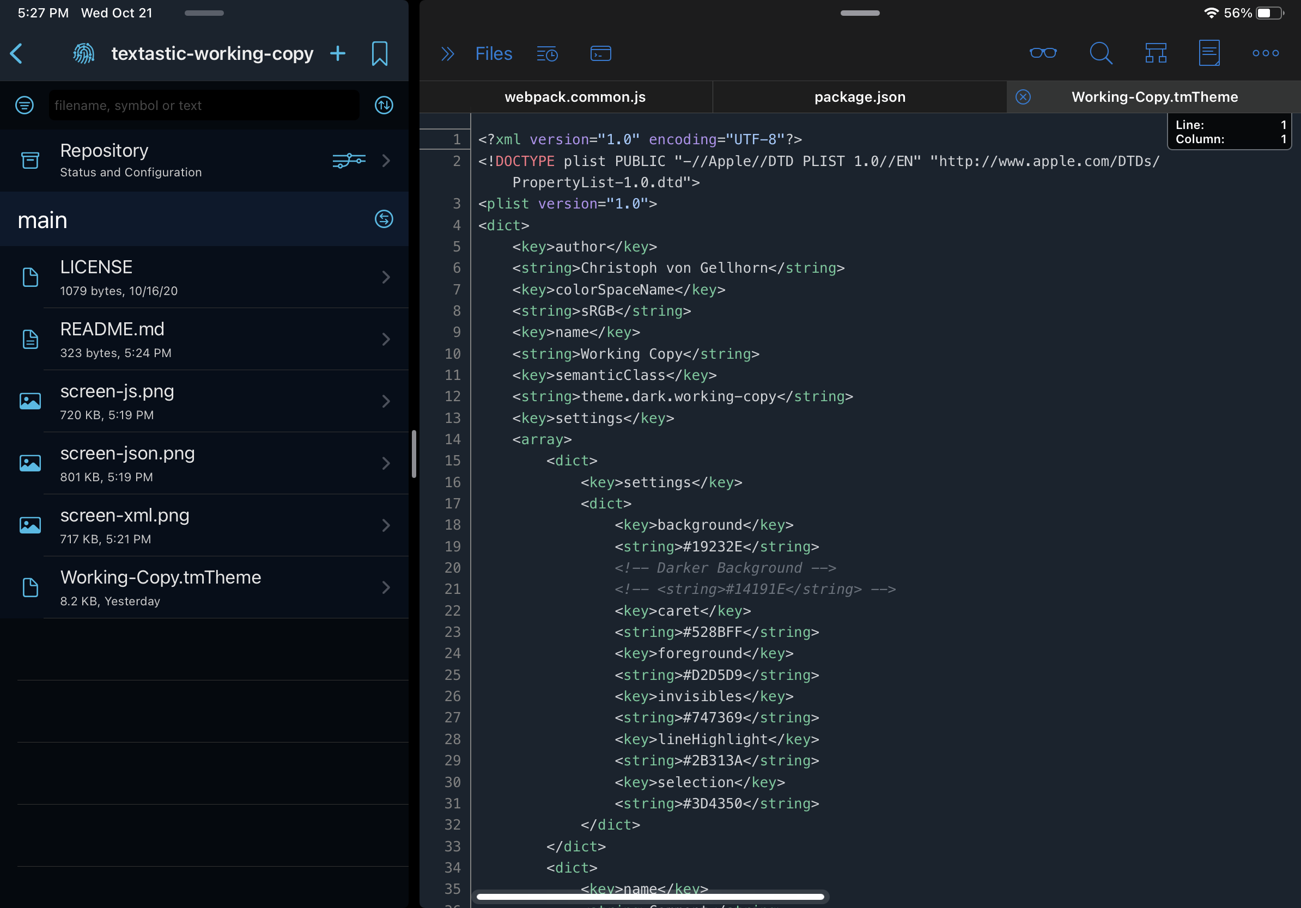Tap the 5:27 PM clock in status bar

(x=43, y=13)
